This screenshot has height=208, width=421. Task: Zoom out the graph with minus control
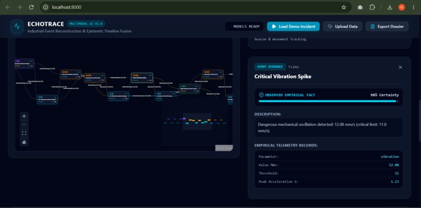click(24, 125)
